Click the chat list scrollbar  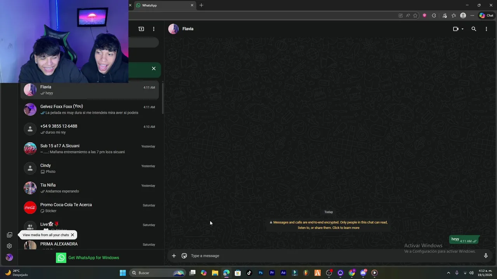click(x=163, y=99)
